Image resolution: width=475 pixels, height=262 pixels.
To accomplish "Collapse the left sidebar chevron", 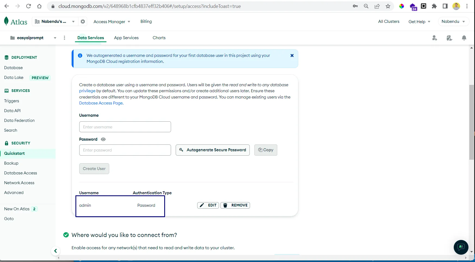I will (55, 251).
